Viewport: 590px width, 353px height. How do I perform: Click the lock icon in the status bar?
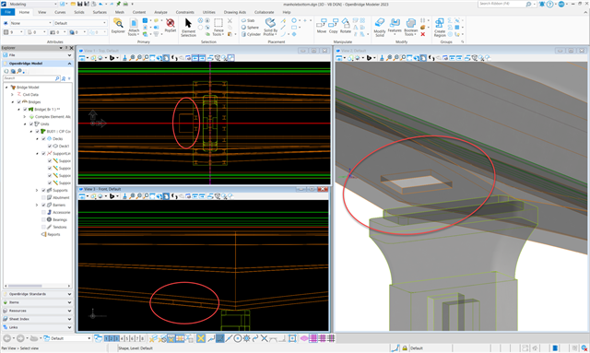click(x=405, y=348)
